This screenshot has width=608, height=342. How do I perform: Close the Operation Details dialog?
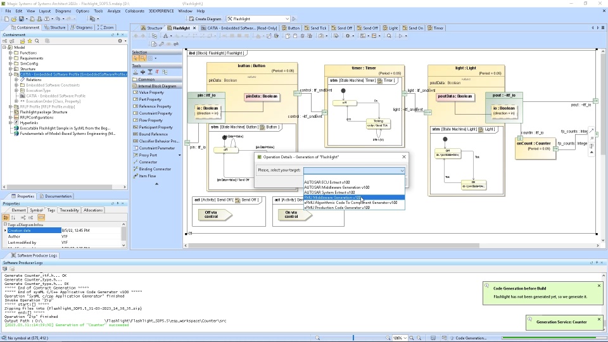[404, 156]
